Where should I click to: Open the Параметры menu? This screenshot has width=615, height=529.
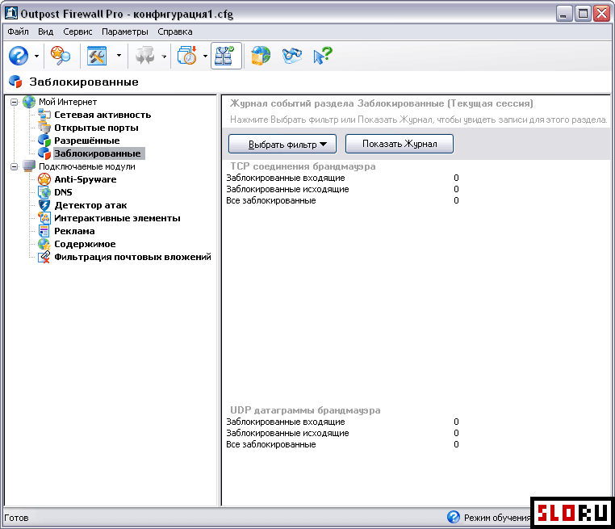[125, 31]
